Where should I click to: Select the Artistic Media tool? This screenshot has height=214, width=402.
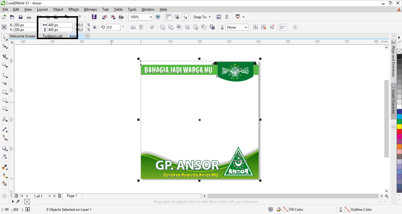pyautogui.click(x=4, y=83)
